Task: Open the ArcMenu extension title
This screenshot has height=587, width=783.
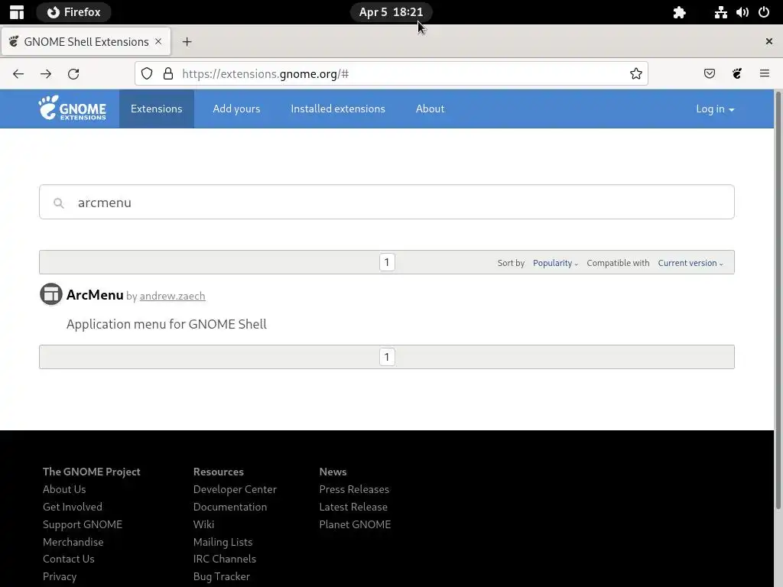Action: coord(95,295)
